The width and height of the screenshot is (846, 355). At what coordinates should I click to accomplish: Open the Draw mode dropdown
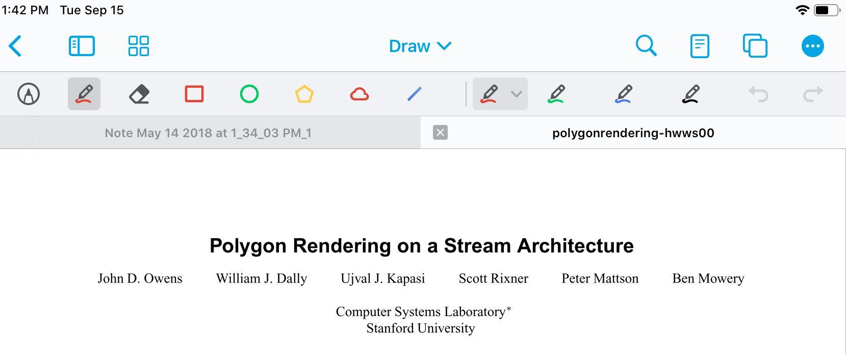tap(420, 46)
